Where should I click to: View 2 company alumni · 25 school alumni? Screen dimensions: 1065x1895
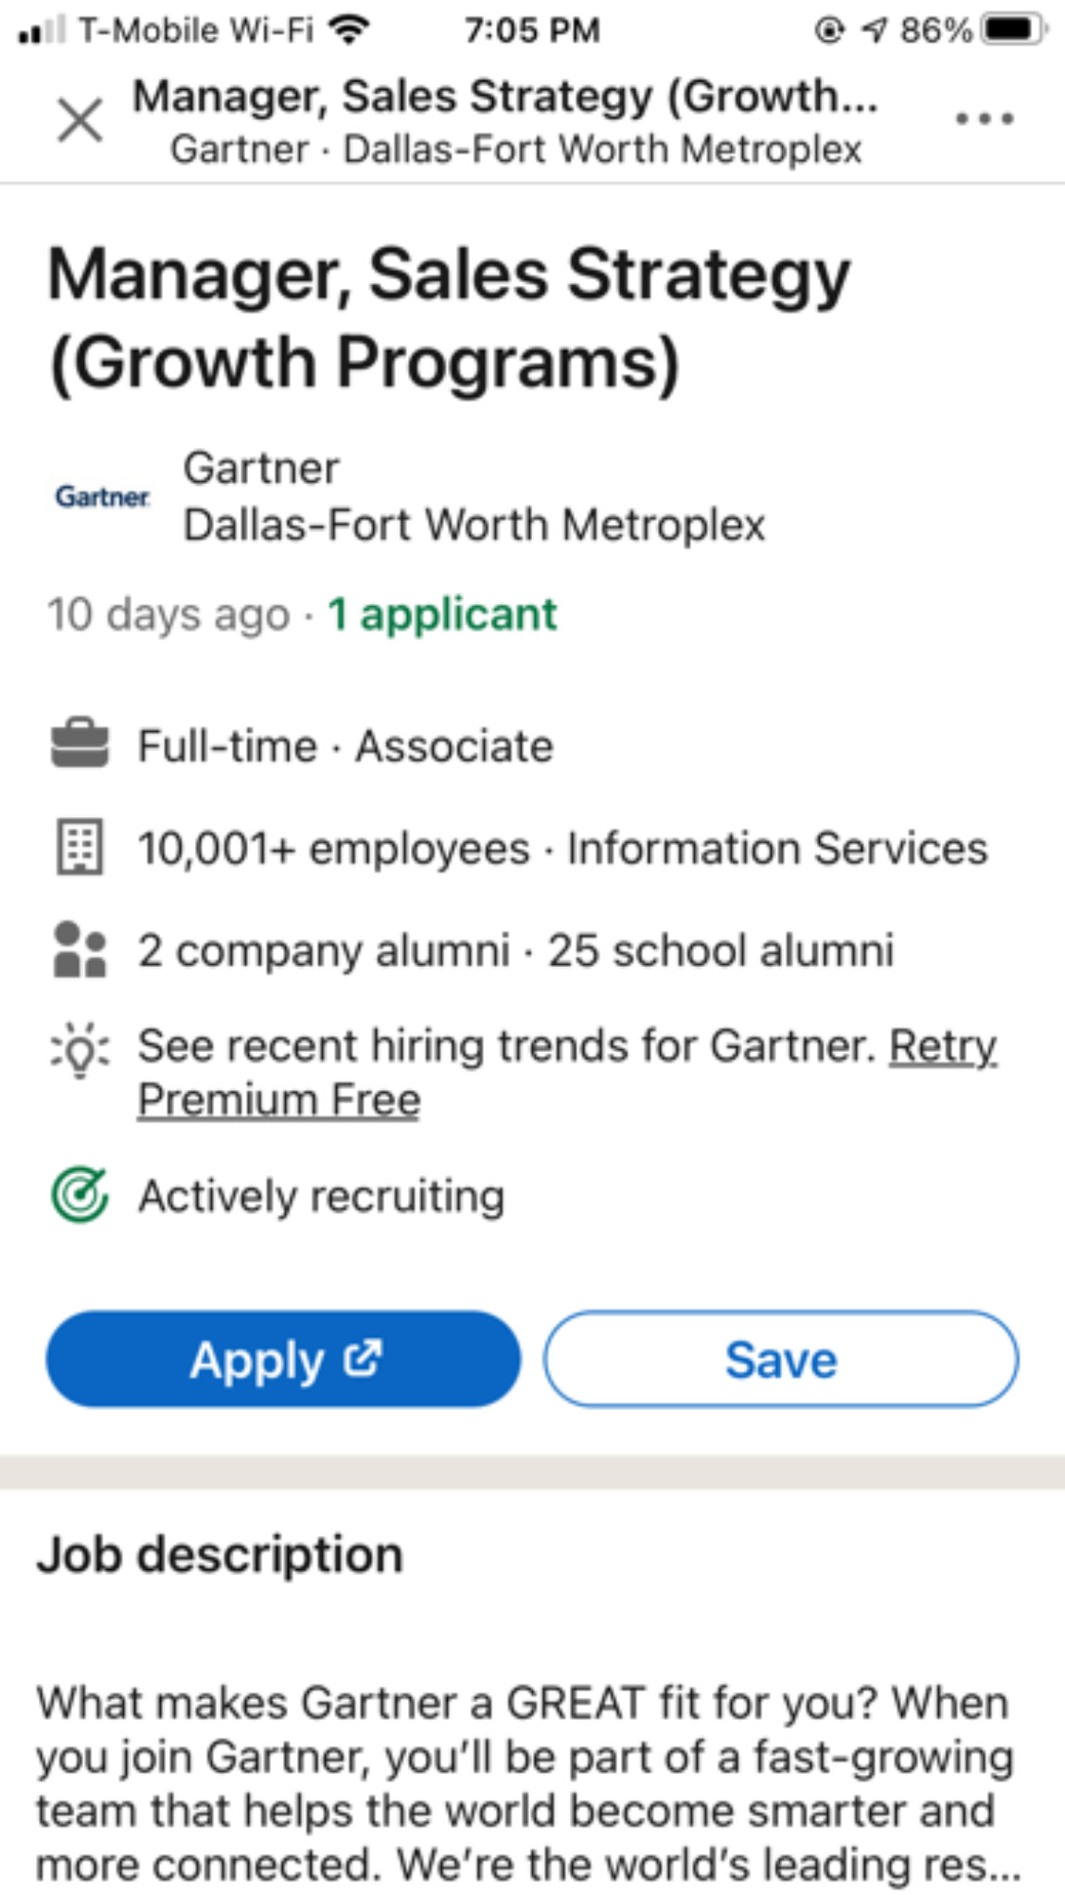516,950
